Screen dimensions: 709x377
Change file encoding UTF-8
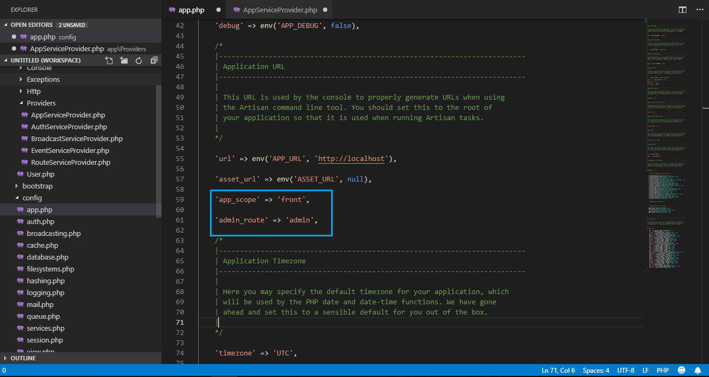(626, 371)
